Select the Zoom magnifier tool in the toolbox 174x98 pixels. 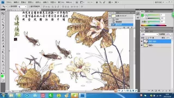pos(3,71)
